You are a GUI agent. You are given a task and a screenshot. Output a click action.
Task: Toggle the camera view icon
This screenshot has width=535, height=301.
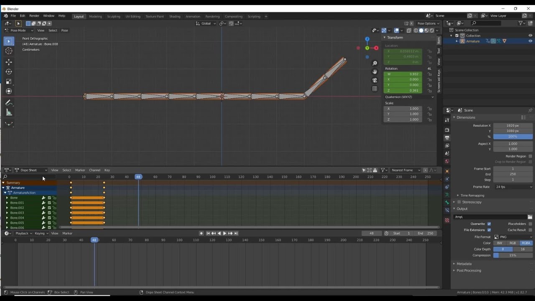375,80
